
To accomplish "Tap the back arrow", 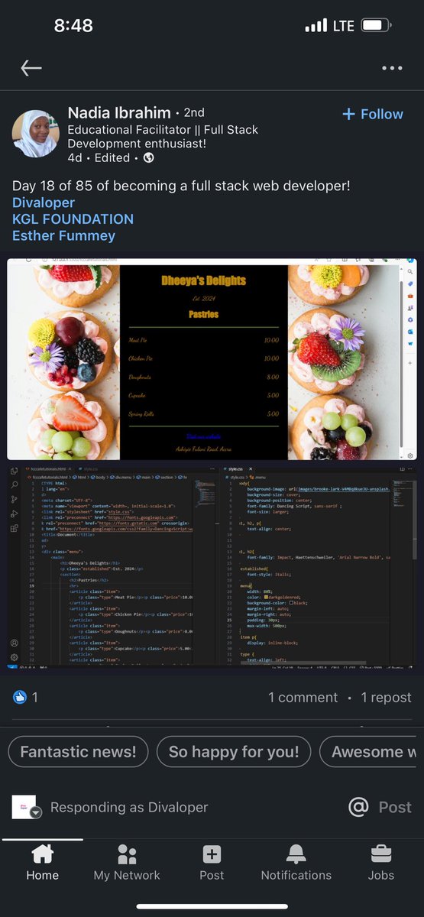I will tap(31, 68).
